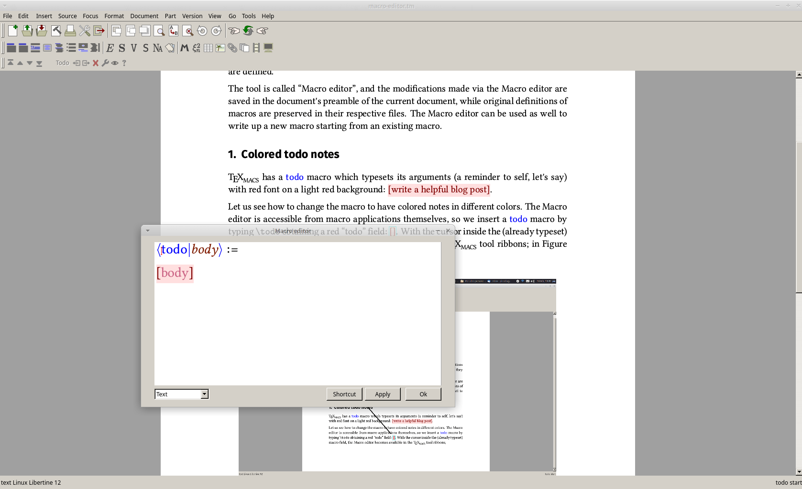
Task: Click the solid down triangle in focus bar
Action: click(x=30, y=63)
